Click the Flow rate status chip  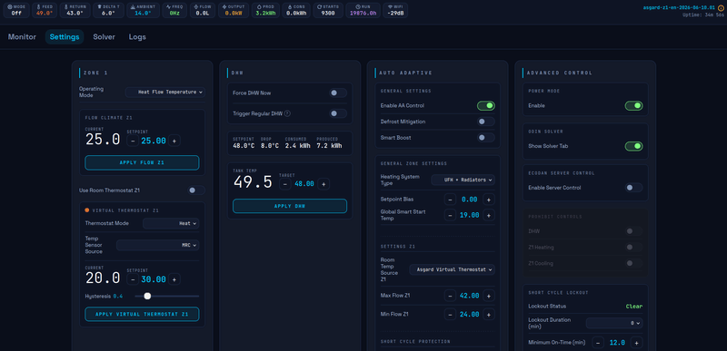click(203, 10)
